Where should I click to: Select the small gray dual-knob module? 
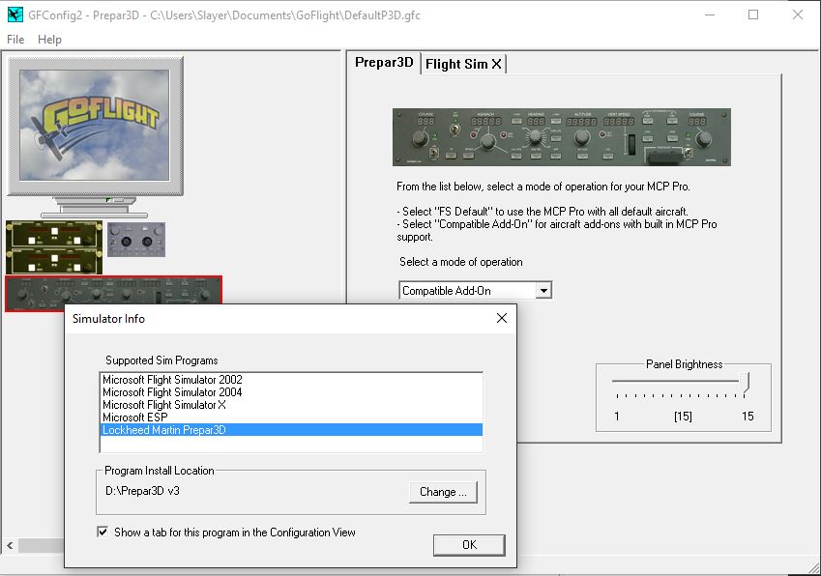pos(135,239)
